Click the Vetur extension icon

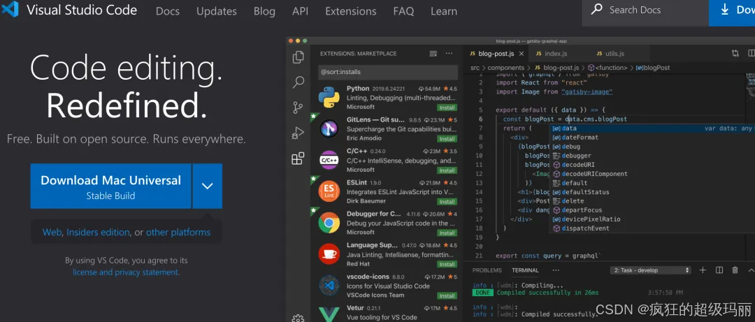329,313
